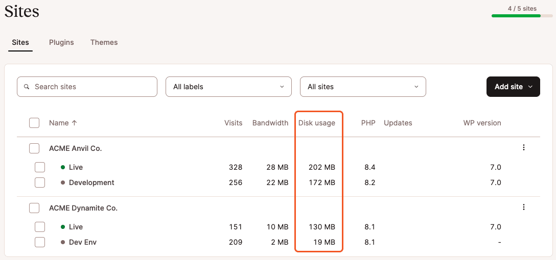The height and width of the screenshot is (260, 556).
Task: Click the PHP 8.4 value
Action: [x=370, y=167]
